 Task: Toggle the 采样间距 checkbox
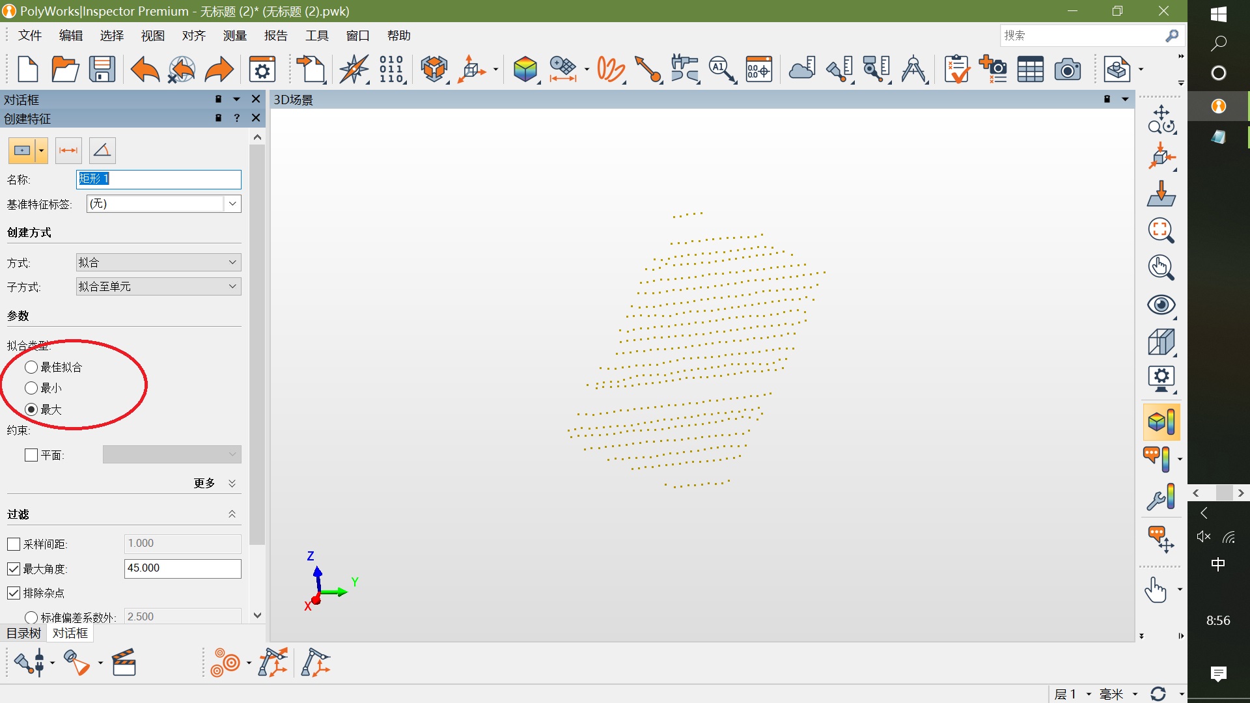click(14, 544)
